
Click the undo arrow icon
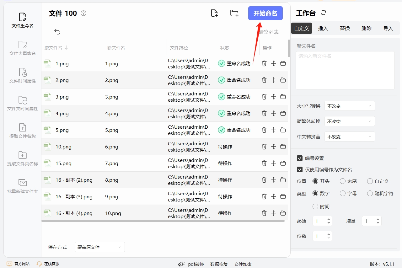point(57,32)
